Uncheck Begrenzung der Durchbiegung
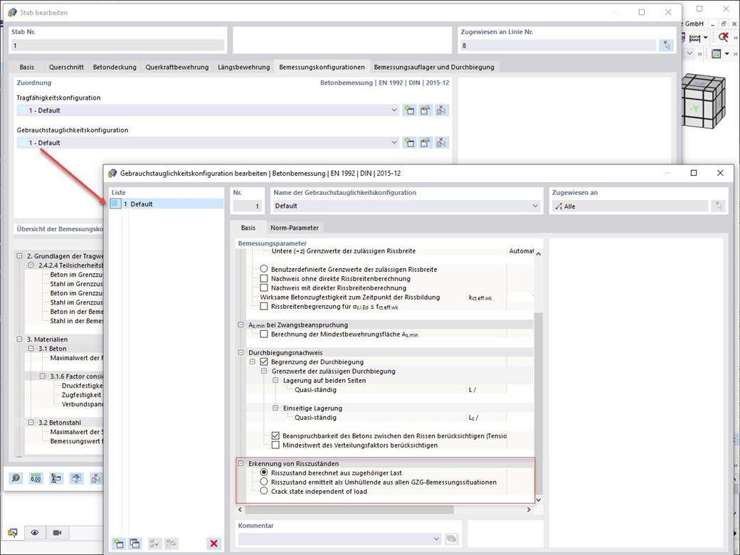 264,362
